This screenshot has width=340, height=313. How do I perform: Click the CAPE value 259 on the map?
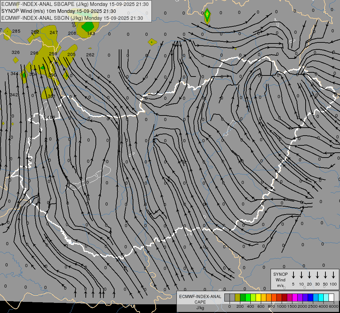point(53,54)
